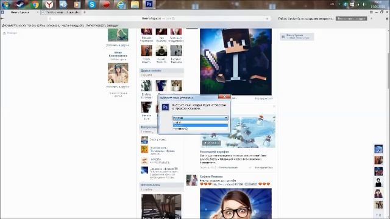Close the first browser tab
This screenshot has height=219, width=390.
37,12
